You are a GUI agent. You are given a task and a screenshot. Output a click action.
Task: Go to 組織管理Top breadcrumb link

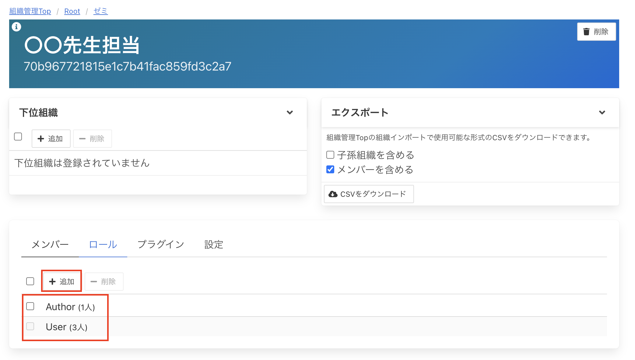pos(30,11)
